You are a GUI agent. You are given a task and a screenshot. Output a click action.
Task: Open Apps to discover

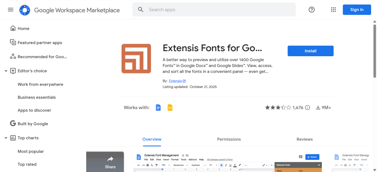(34, 110)
